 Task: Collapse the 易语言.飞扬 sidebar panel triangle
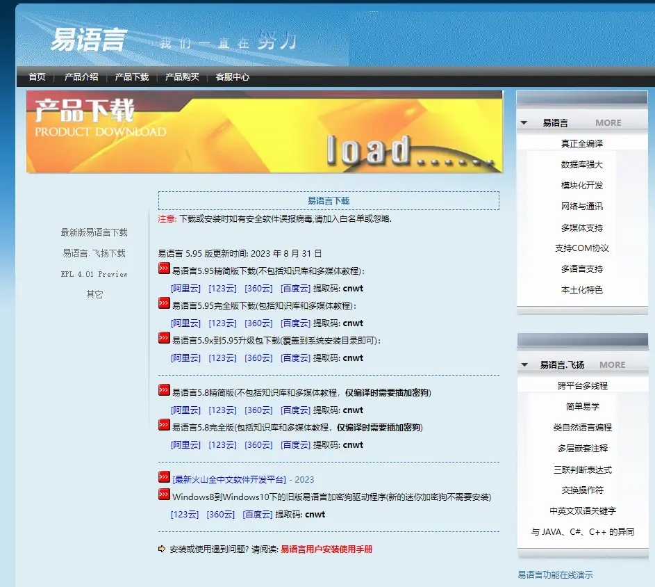[524, 365]
